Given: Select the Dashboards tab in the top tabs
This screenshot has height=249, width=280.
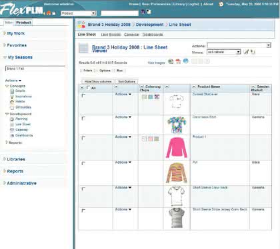Looking at the screenshot, I should point(153,35).
